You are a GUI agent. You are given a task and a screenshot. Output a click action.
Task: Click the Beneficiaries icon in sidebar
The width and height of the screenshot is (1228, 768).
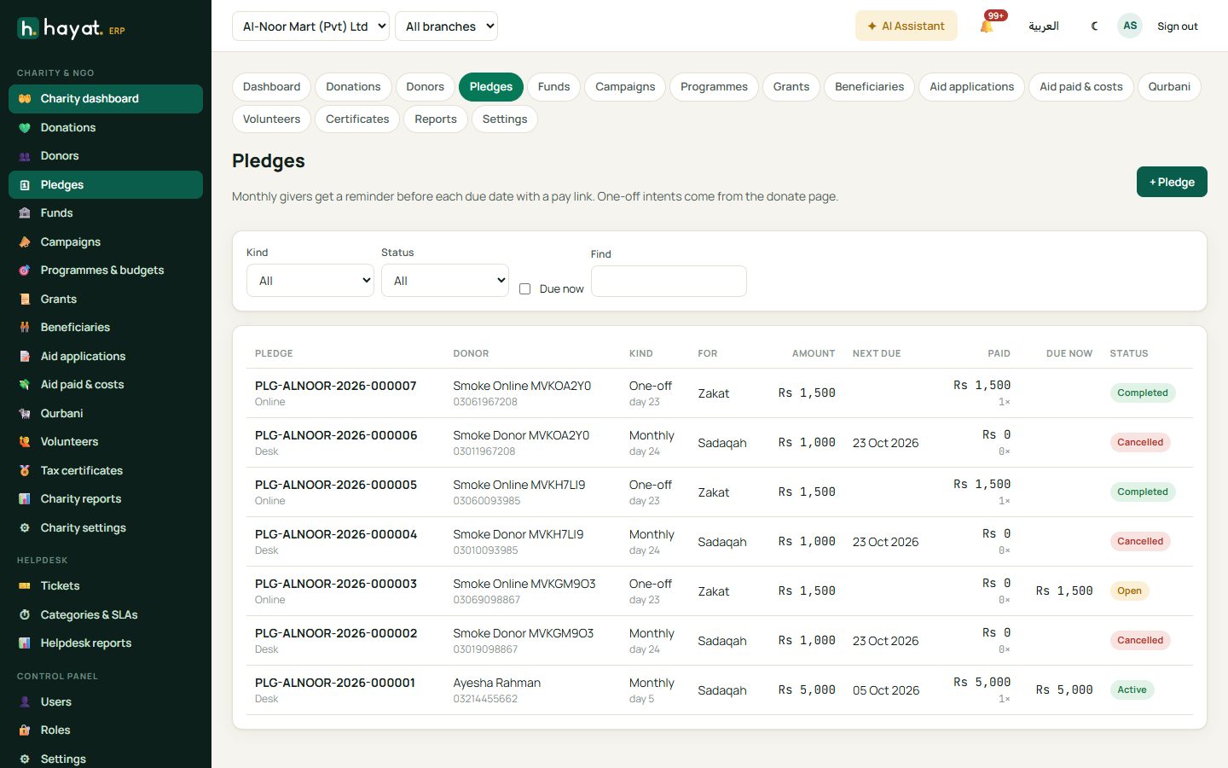(25, 328)
